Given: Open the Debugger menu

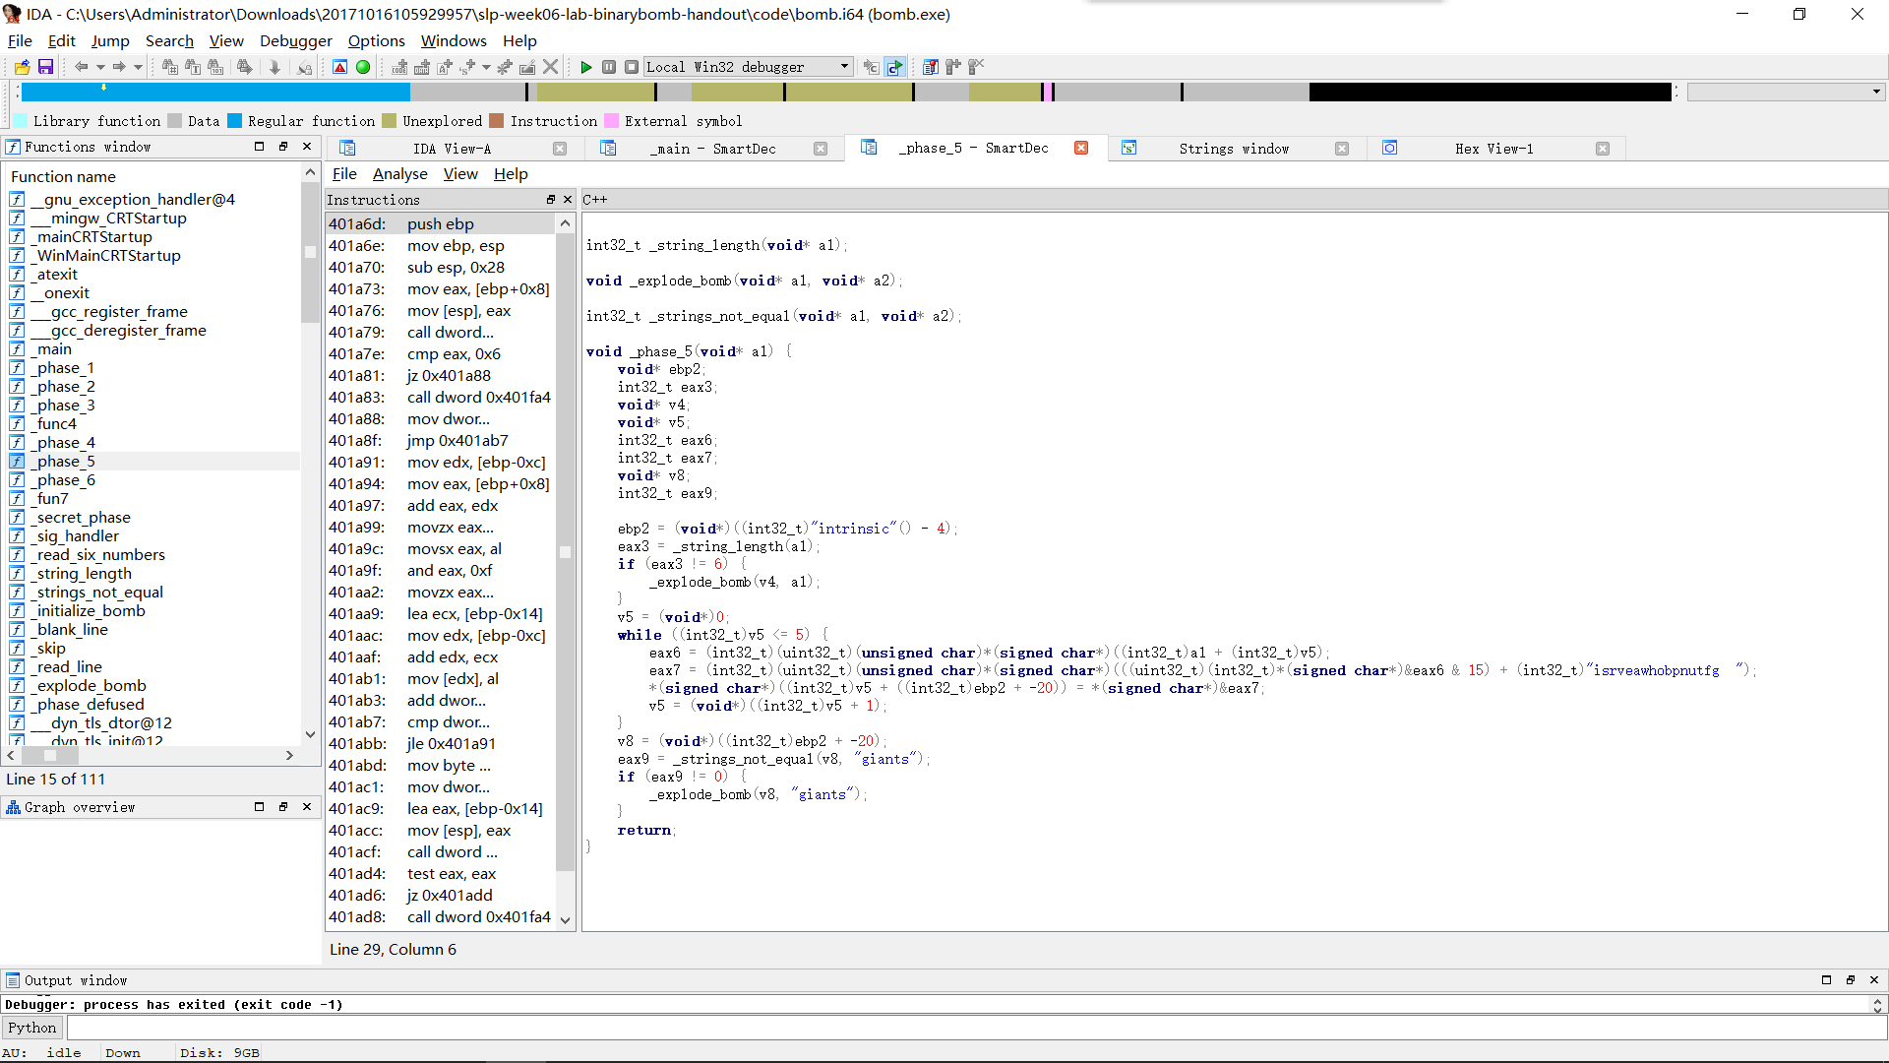Looking at the screenshot, I should tap(295, 40).
